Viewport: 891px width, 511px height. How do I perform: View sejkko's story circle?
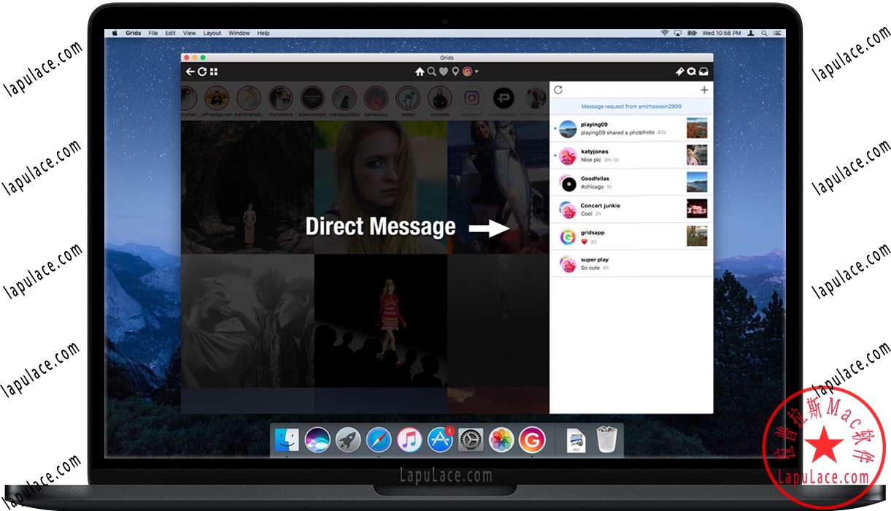click(x=408, y=99)
